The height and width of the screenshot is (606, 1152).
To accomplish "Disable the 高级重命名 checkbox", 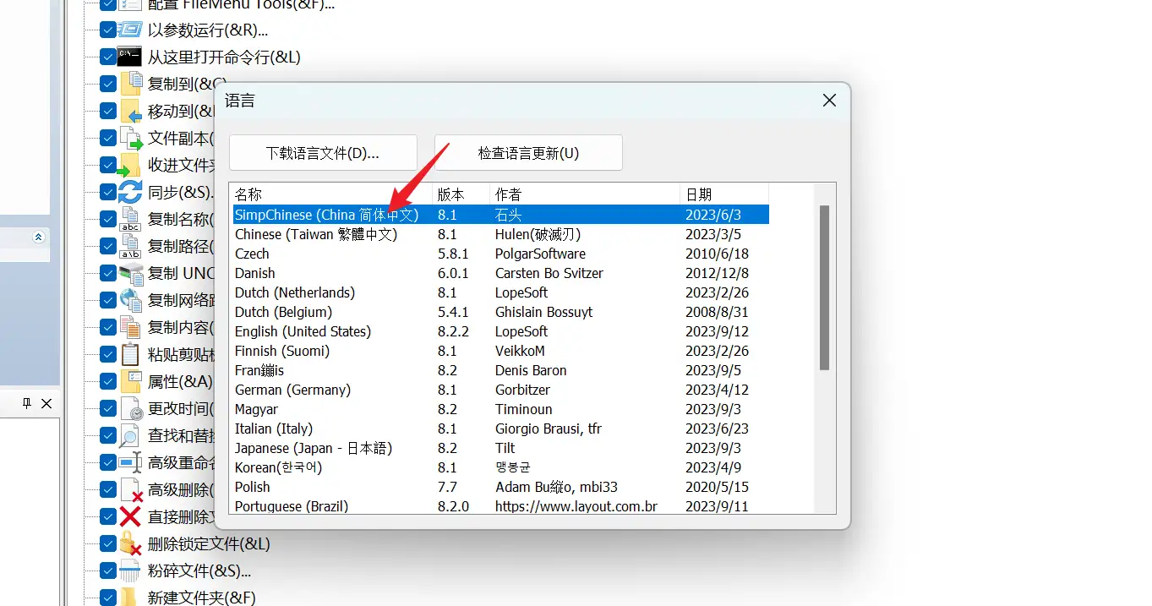I will click(107, 462).
